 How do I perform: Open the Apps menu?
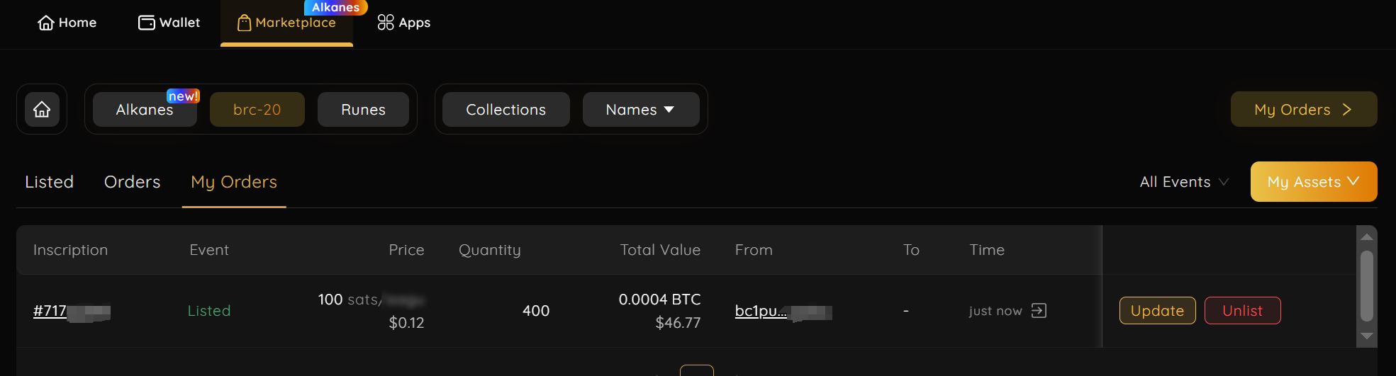click(404, 23)
